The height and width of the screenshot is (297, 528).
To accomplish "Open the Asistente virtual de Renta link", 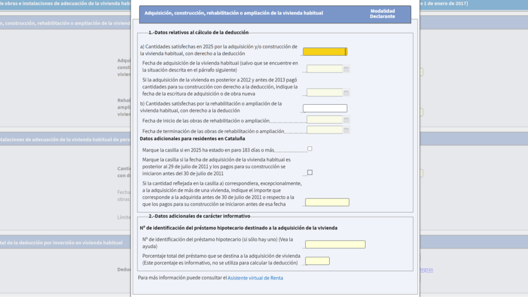I will (x=255, y=278).
